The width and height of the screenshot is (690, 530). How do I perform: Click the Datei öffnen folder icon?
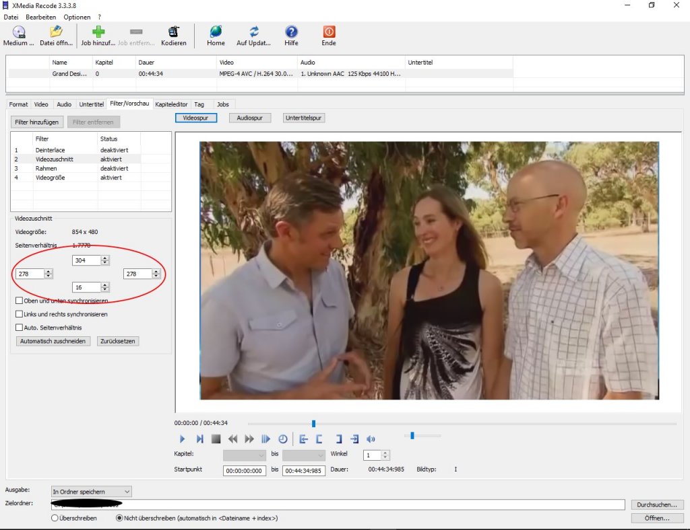pos(56,32)
